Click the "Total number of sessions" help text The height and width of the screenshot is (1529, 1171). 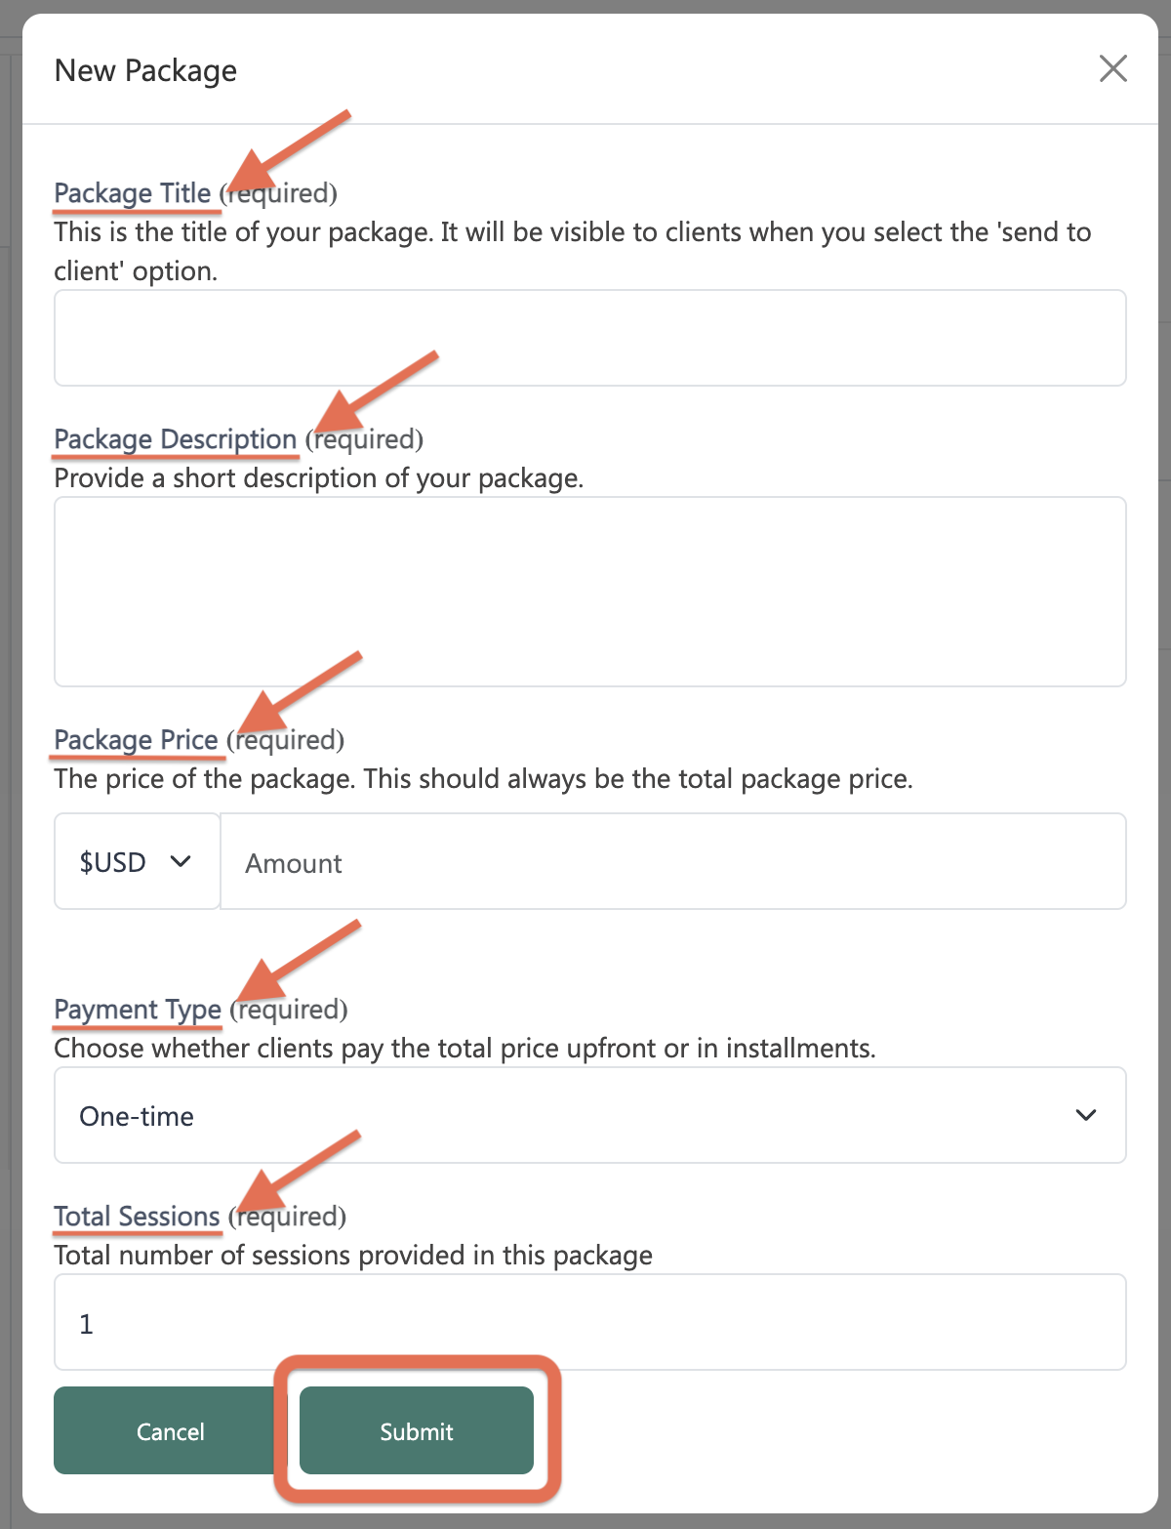(x=353, y=1256)
